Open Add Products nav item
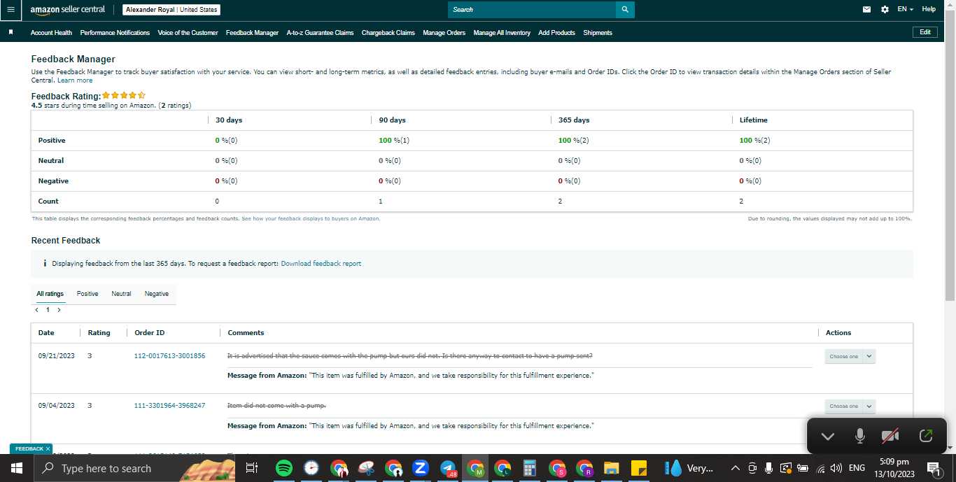 (x=556, y=33)
